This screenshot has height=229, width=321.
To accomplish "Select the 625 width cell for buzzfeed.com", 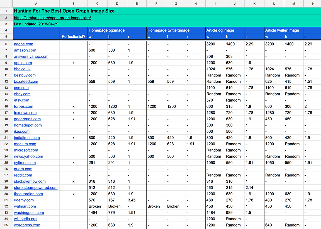I will click(274, 82).
